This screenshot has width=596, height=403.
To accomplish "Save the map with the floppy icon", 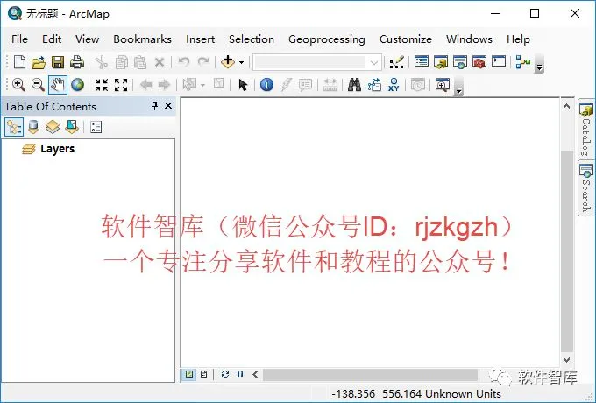I will tap(58, 62).
